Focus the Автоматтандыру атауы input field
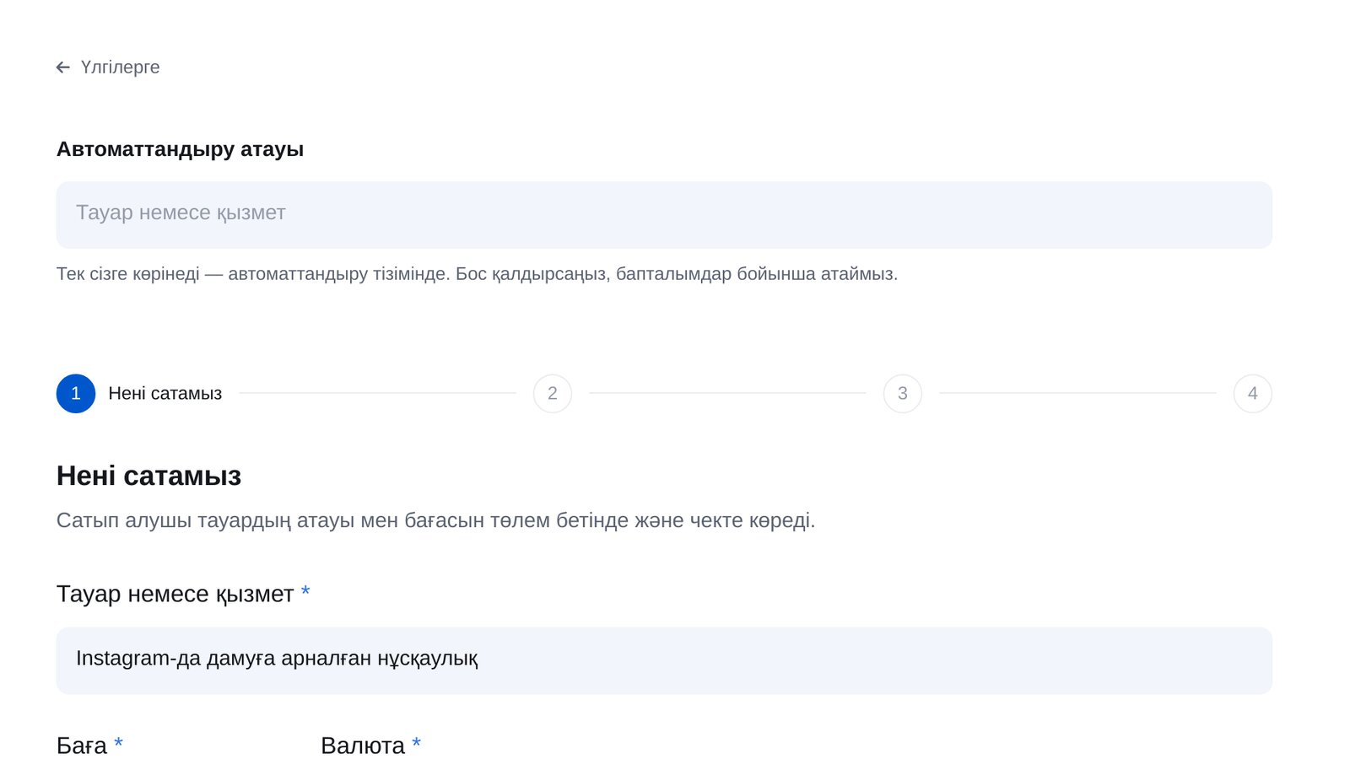The width and height of the screenshot is (1350, 759). [664, 215]
